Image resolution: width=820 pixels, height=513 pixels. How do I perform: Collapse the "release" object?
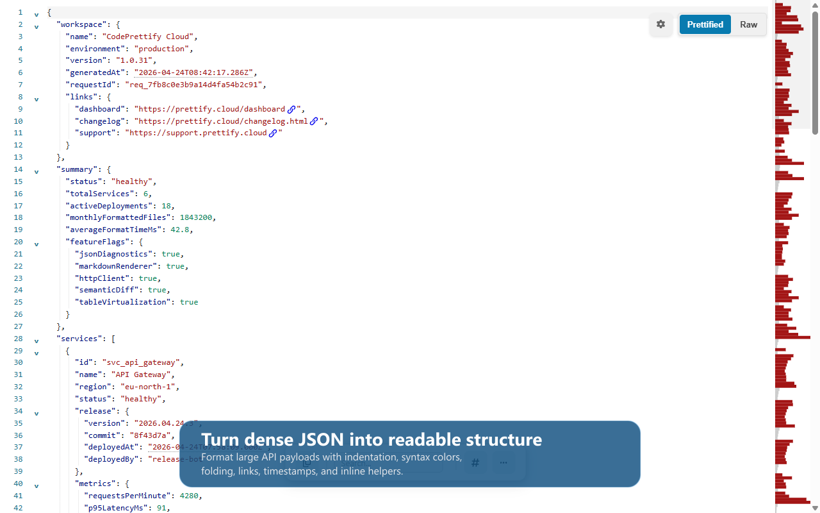(x=37, y=413)
